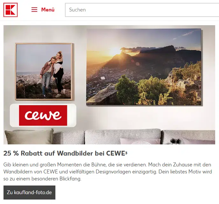Click the pink cushion on the sofa
The height and width of the screenshot is (204, 219).
pos(140,141)
